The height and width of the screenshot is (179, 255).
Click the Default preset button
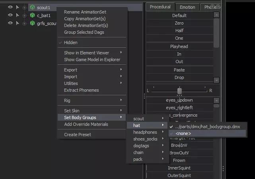click(179, 15)
